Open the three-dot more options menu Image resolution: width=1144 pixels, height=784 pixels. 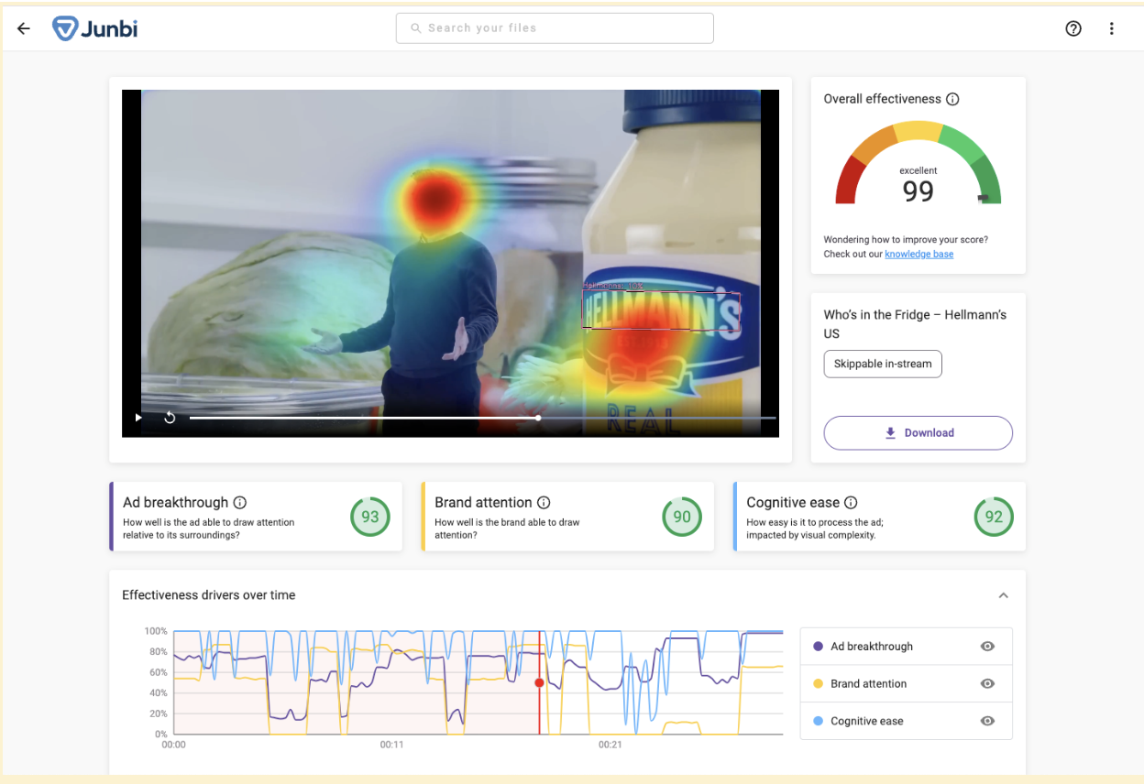pos(1111,28)
